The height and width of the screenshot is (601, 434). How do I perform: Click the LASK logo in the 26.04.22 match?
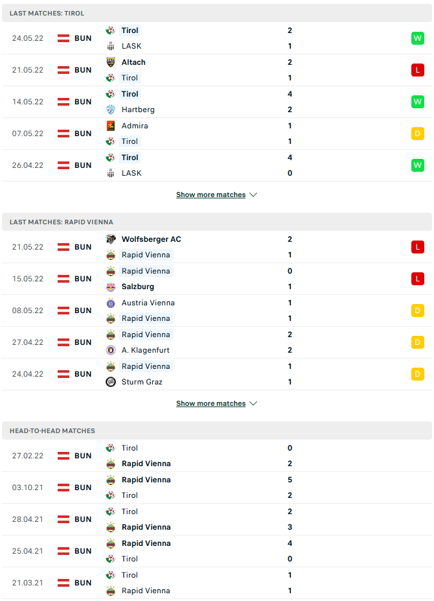tap(111, 173)
